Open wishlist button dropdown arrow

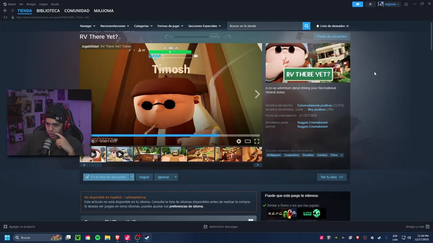click(x=132, y=177)
